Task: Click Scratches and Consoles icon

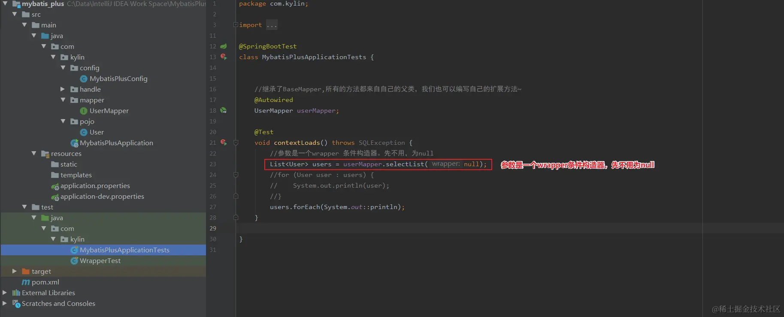Action: [16, 304]
